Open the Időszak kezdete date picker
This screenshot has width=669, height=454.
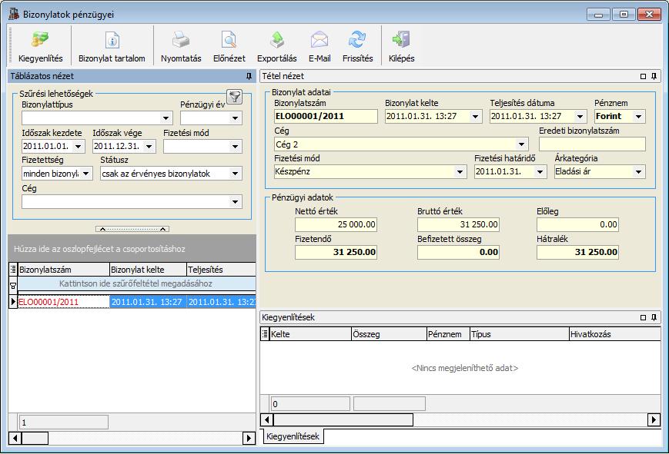(x=78, y=146)
